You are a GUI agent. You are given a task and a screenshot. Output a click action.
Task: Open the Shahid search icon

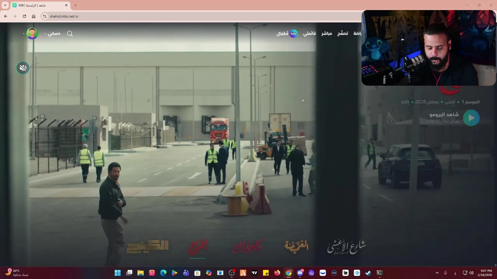coord(70,34)
